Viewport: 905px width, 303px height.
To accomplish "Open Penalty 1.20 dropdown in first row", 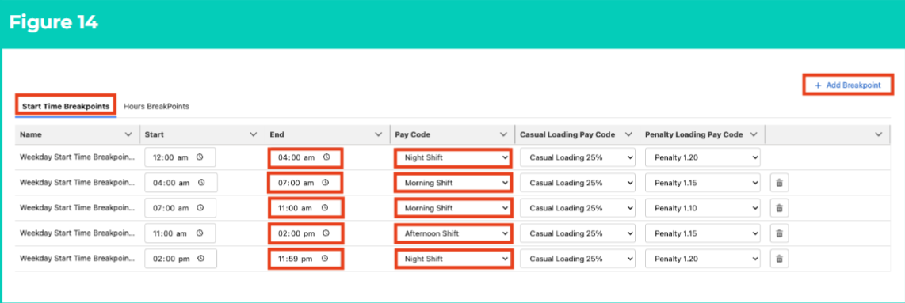I will 702,157.
